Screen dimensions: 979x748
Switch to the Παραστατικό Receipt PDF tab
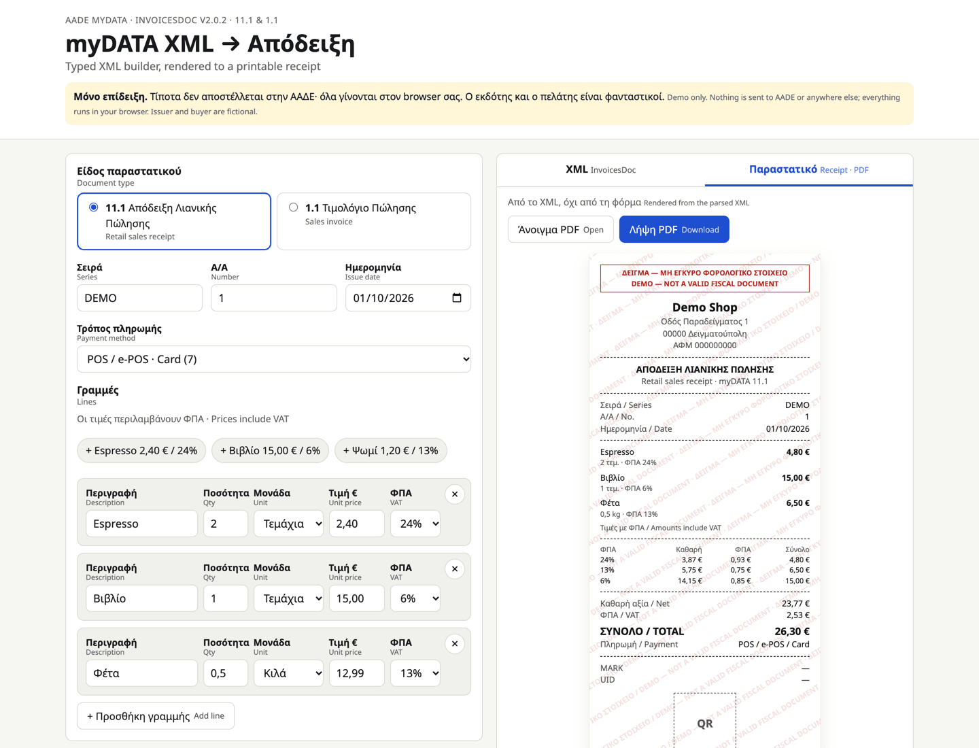(x=809, y=170)
